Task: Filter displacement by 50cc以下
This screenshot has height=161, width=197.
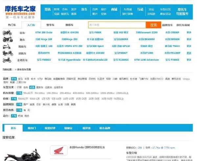Action: 28,93
